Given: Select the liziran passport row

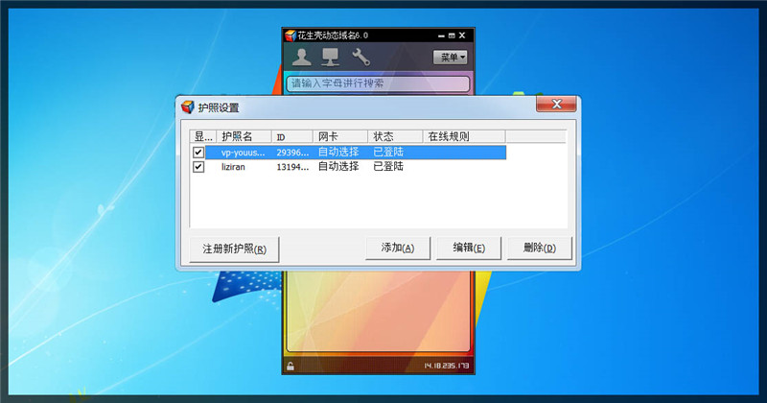Looking at the screenshot, I should pyautogui.click(x=348, y=167).
